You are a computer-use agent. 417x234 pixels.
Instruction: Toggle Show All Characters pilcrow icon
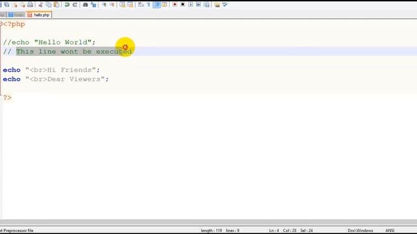[149, 5]
